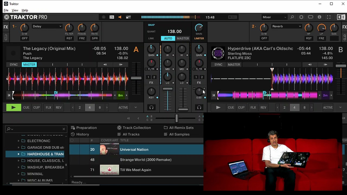Click REV button on Deck A
Image resolution: width=347 pixels, height=195 pixels.
(x=59, y=108)
